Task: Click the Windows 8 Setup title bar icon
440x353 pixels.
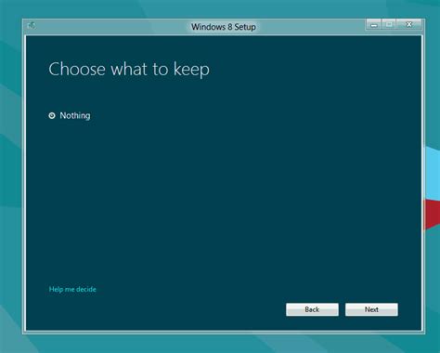Action: (32, 25)
